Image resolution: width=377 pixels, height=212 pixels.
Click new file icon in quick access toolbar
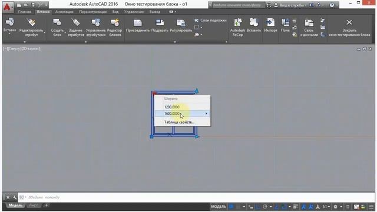19,5
